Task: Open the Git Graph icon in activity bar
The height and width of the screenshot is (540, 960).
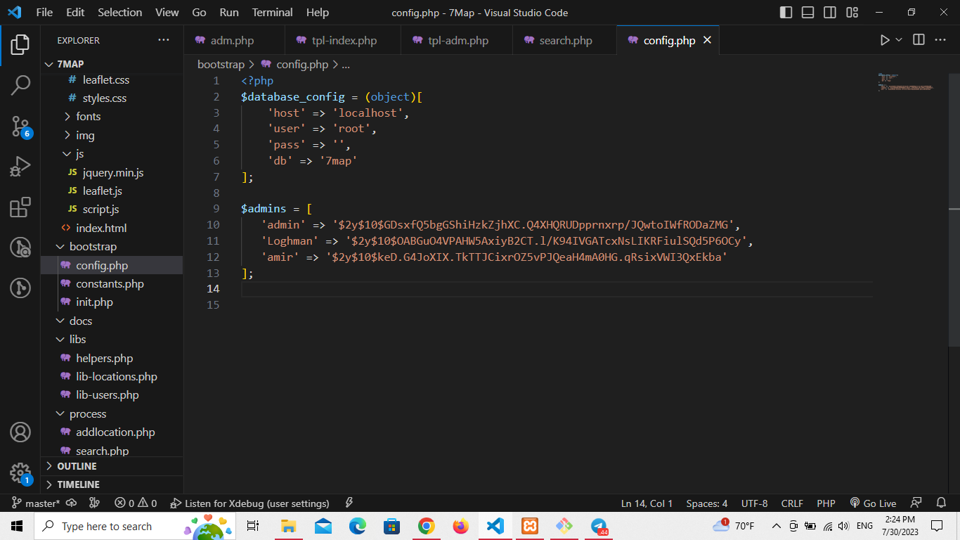Action: [x=20, y=288]
